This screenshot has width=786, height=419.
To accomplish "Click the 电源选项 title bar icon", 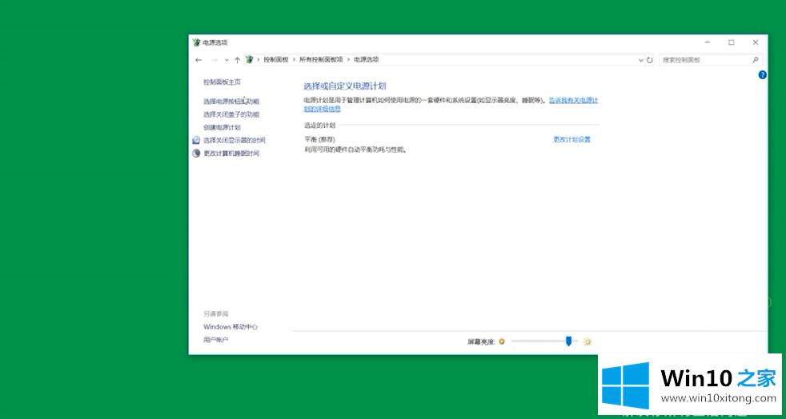I will point(196,42).
